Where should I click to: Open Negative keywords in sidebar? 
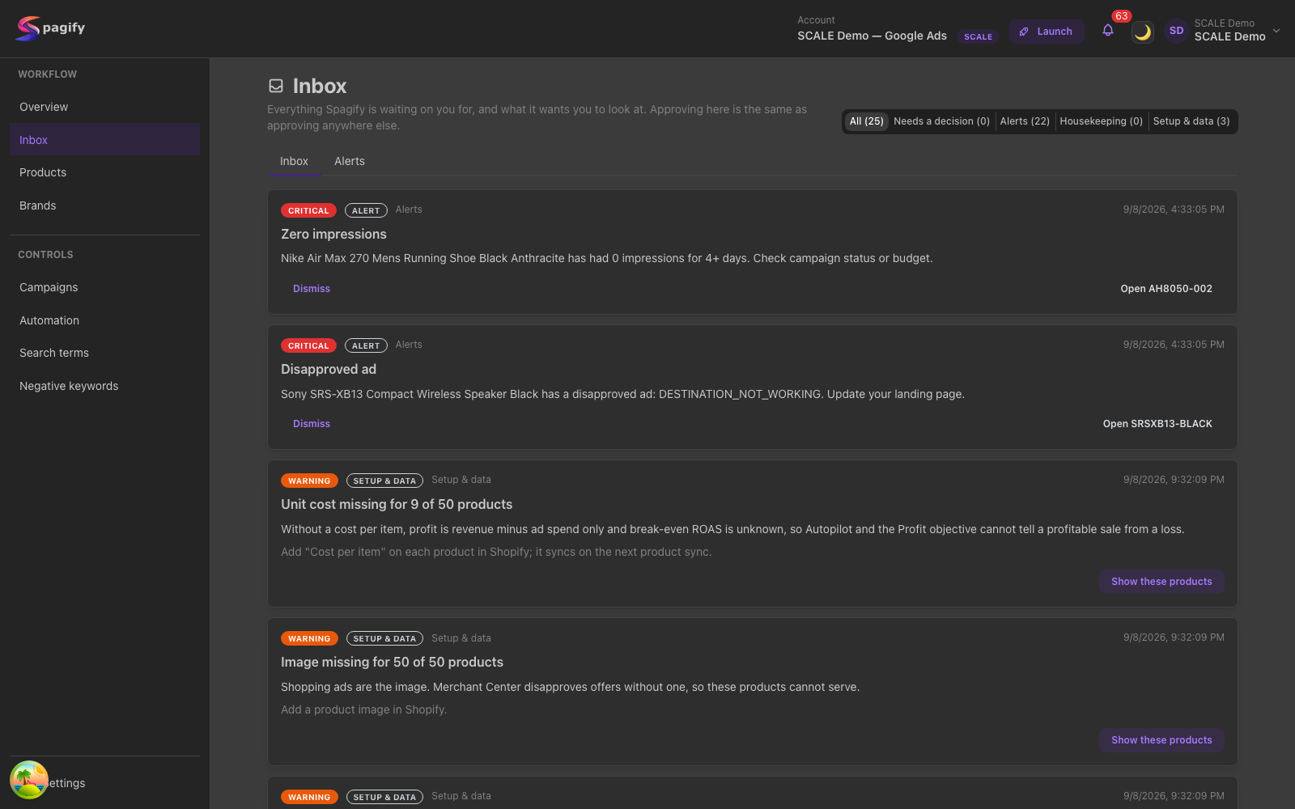pyautogui.click(x=104, y=386)
